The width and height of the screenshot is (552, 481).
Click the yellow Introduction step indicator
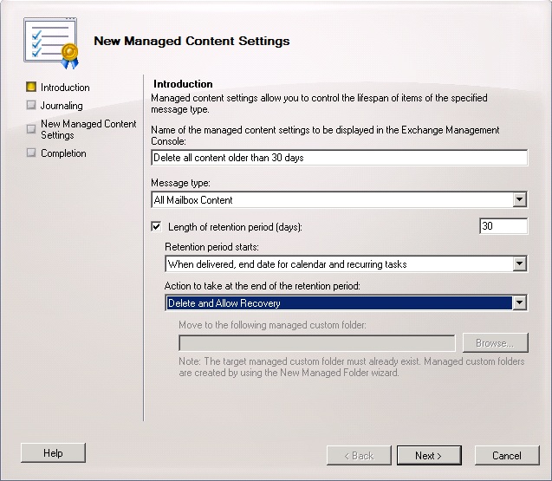[31, 87]
